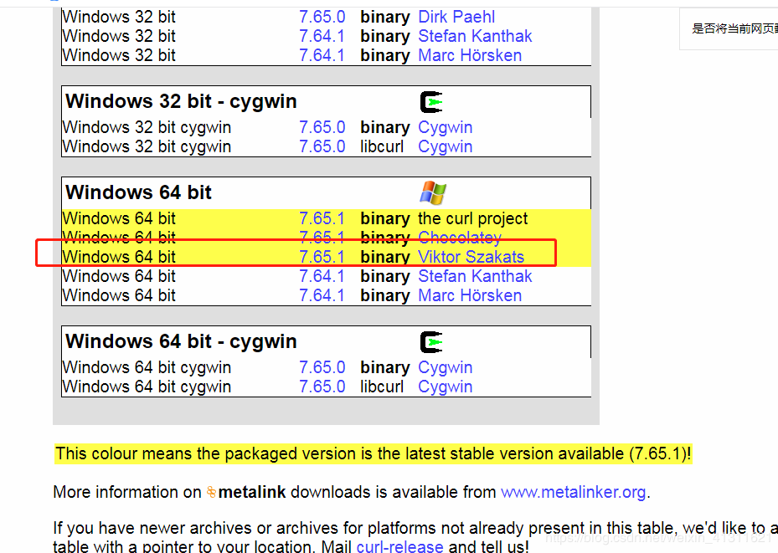Open Cygwin link for Windows 64 bit cygwin libcurl
The height and width of the screenshot is (553, 778).
445,387
